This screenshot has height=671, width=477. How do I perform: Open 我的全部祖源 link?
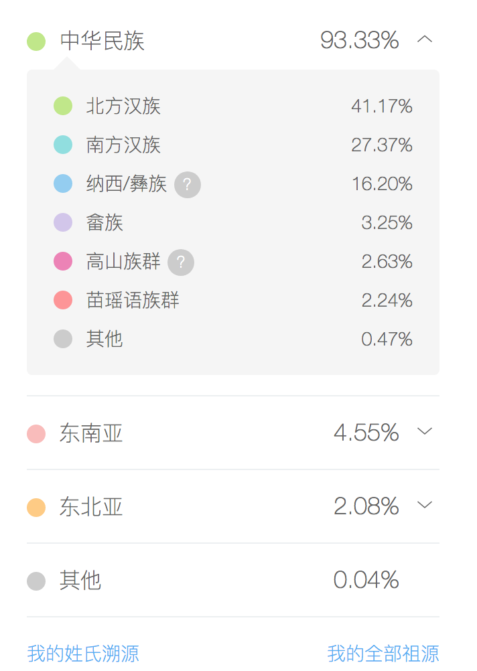point(383,653)
